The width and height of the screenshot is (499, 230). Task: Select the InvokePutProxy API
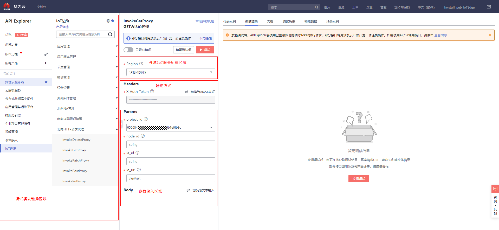click(x=74, y=181)
